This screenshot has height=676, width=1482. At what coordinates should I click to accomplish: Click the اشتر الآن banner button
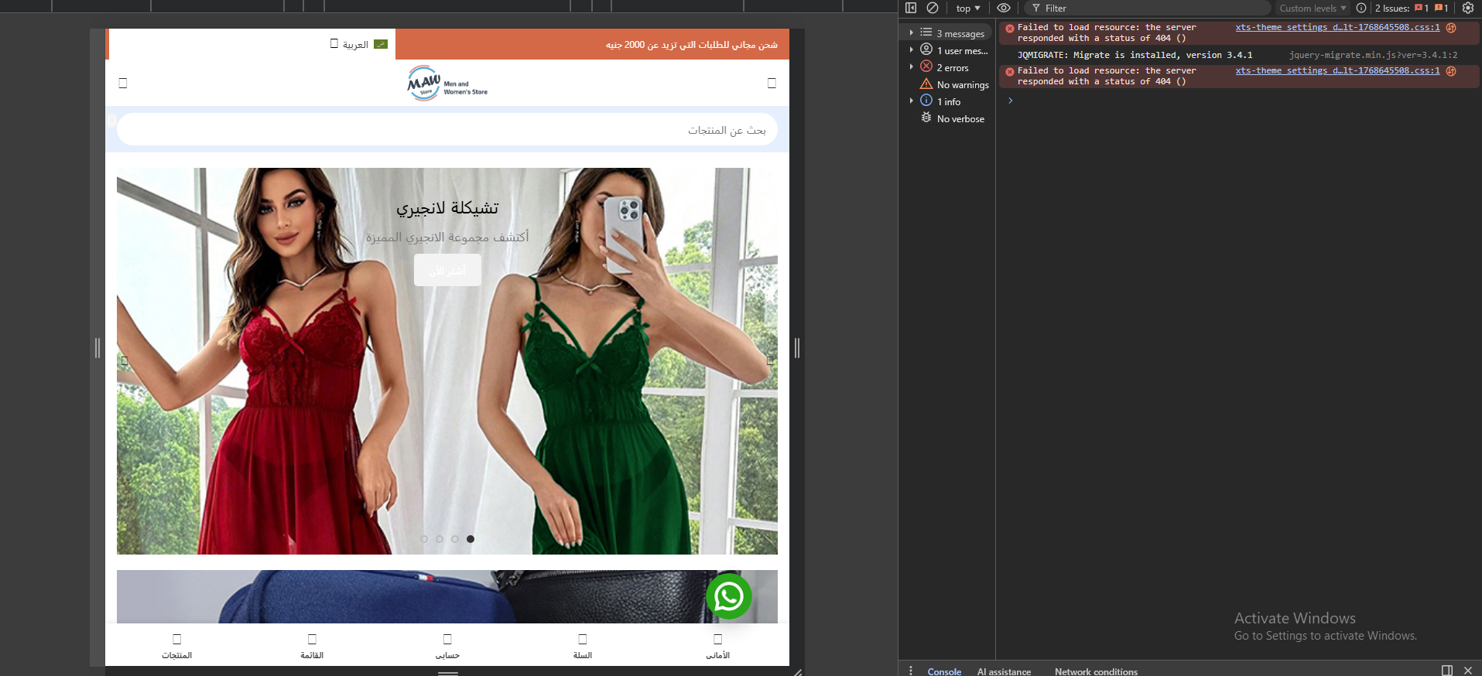point(447,271)
